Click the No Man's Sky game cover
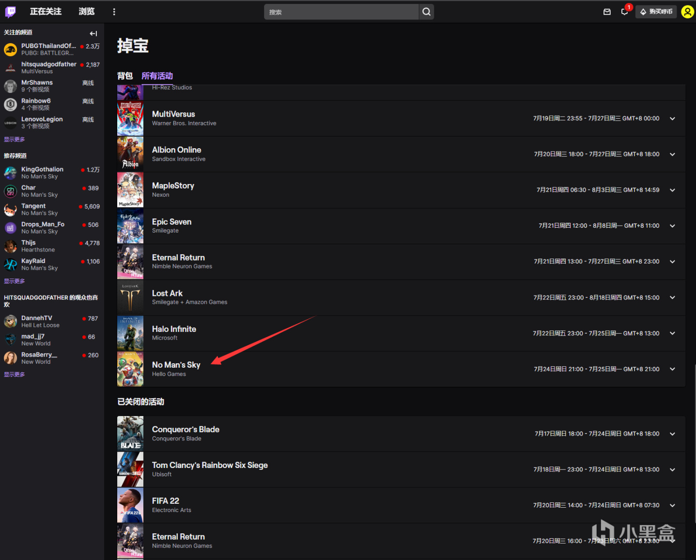Image resolution: width=696 pixels, height=560 pixels. tap(130, 369)
